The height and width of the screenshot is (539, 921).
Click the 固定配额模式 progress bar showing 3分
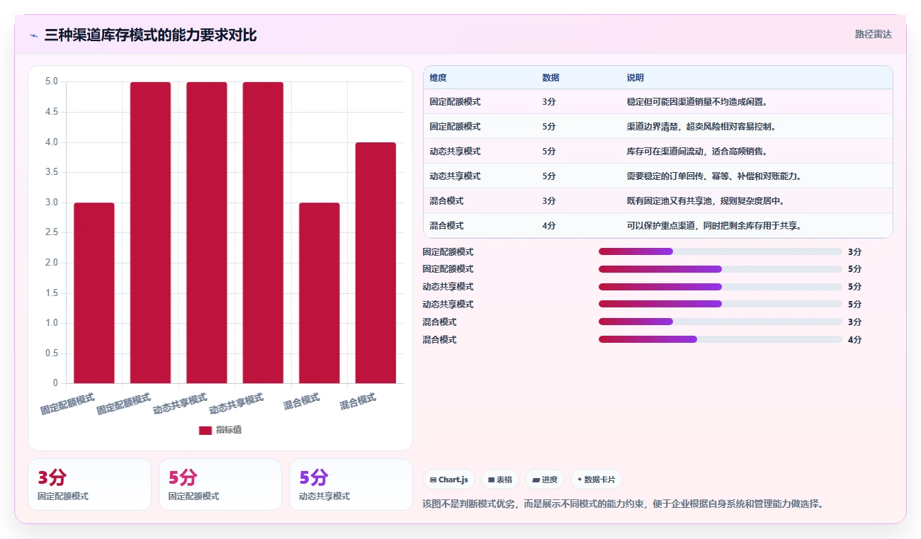click(720, 251)
